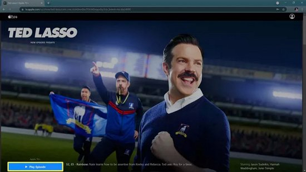Click the tv.apple.com address bar
This screenshot has width=306, height=172.
(148, 9)
